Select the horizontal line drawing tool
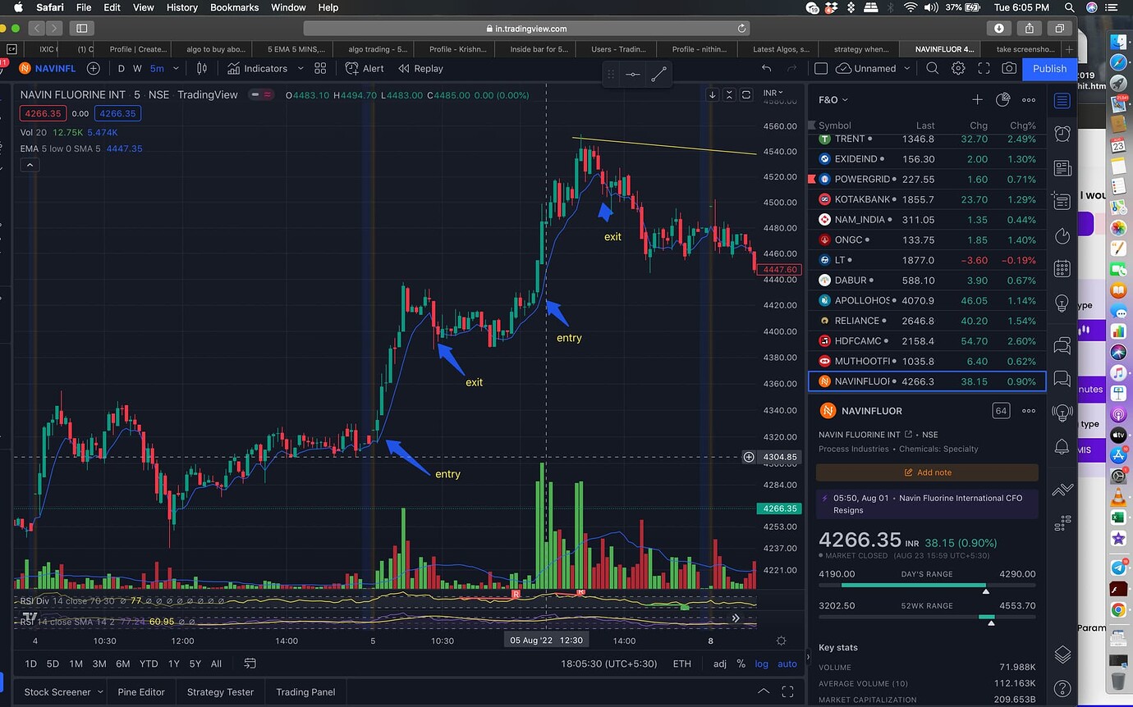The width and height of the screenshot is (1133, 707). point(633,75)
